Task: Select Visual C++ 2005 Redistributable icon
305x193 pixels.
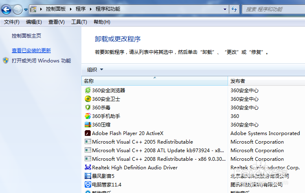Action: pyautogui.click(x=88, y=142)
